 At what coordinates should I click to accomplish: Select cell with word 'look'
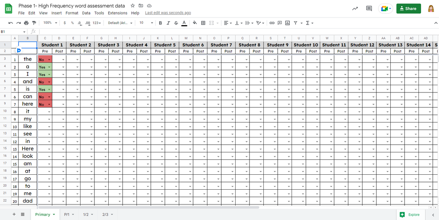click(x=28, y=156)
